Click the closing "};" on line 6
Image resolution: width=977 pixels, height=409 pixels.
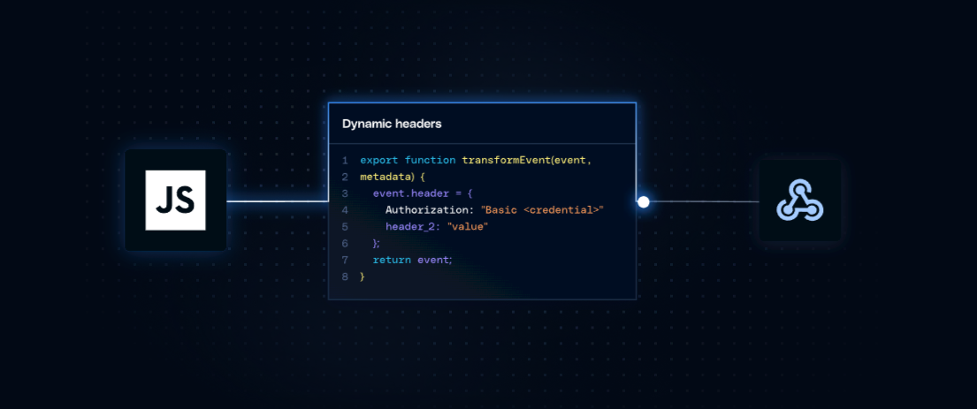coord(376,244)
